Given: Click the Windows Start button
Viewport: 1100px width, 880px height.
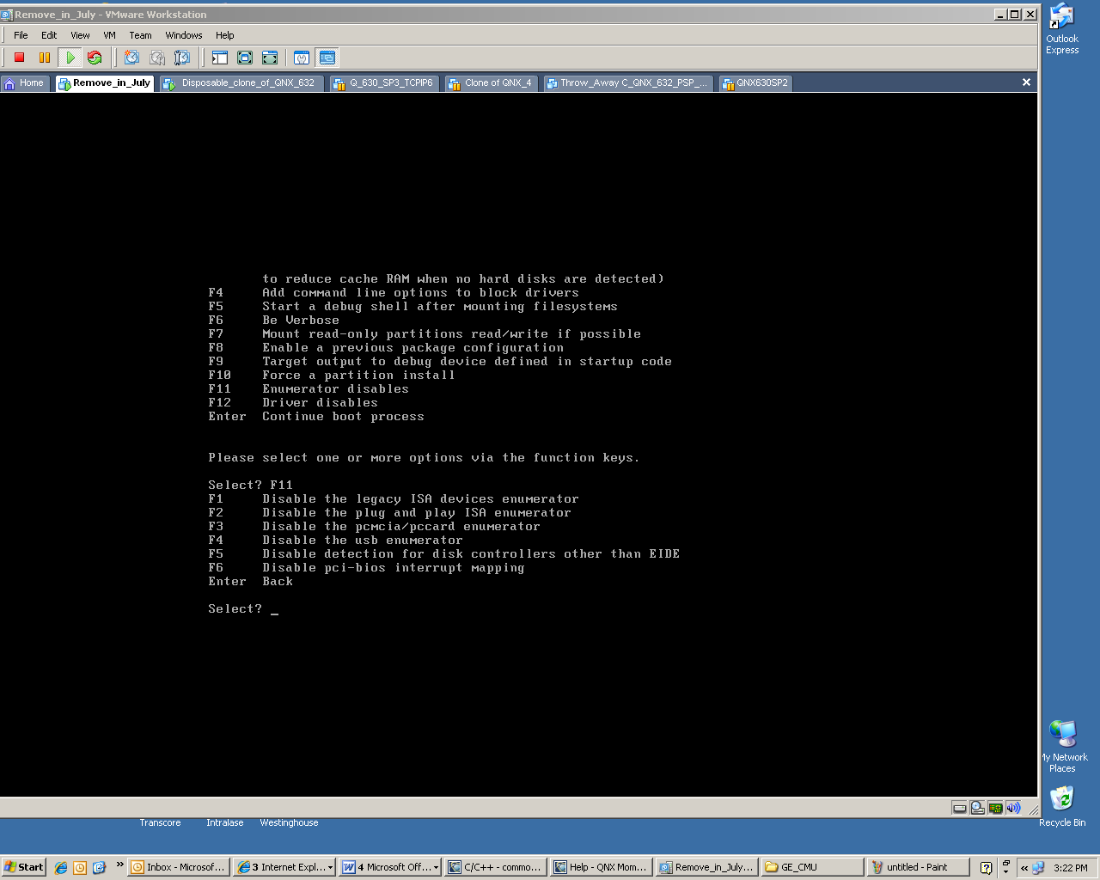Looking at the screenshot, I should pos(23,867).
